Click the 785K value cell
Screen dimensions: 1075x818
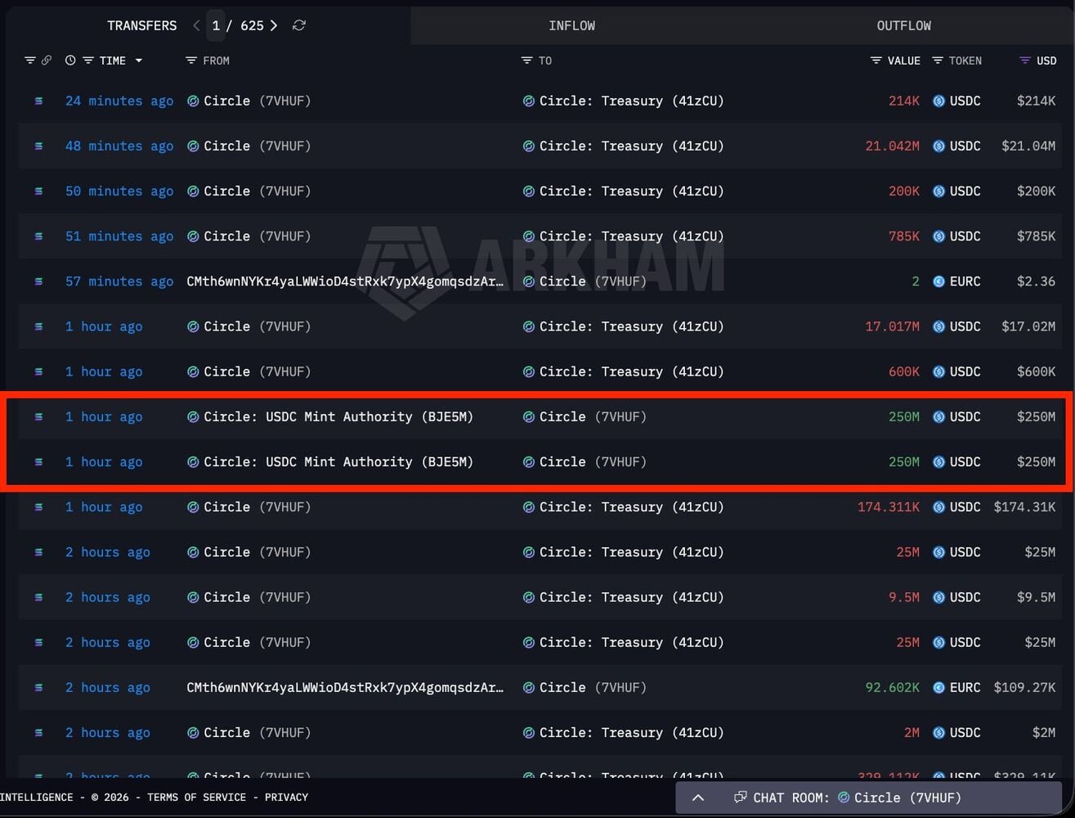click(x=904, y=236)
